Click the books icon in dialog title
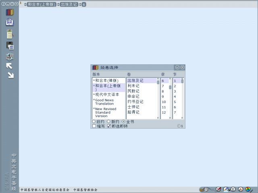 (95, 68)
